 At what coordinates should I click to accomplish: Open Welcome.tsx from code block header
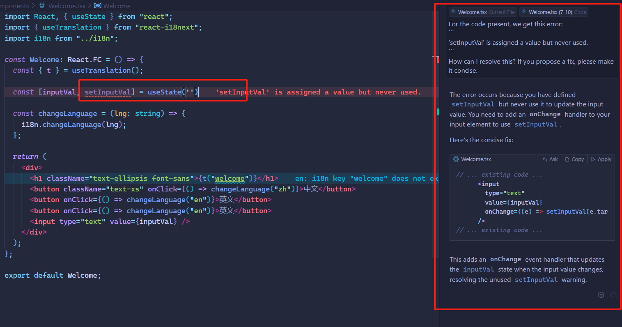pos(476,159)
